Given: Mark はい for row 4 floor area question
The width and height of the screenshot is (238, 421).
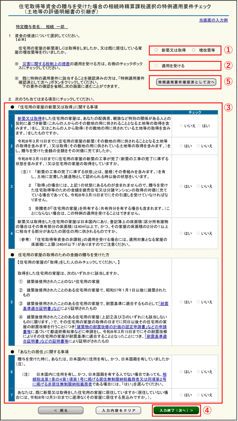Looking at the screenshot, I should click(181, 233).
